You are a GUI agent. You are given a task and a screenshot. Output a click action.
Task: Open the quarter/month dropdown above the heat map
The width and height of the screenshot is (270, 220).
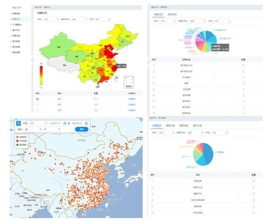point(79,19)
